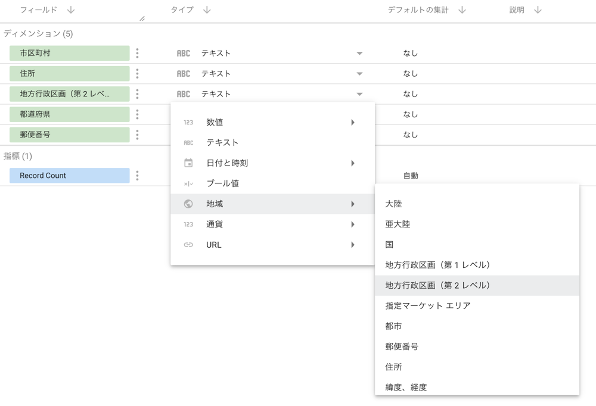Image resolution: width=596 pixels, height=406 pixels.
Task: Choose ブール値 in the type menu
Action: coord(222,183)
